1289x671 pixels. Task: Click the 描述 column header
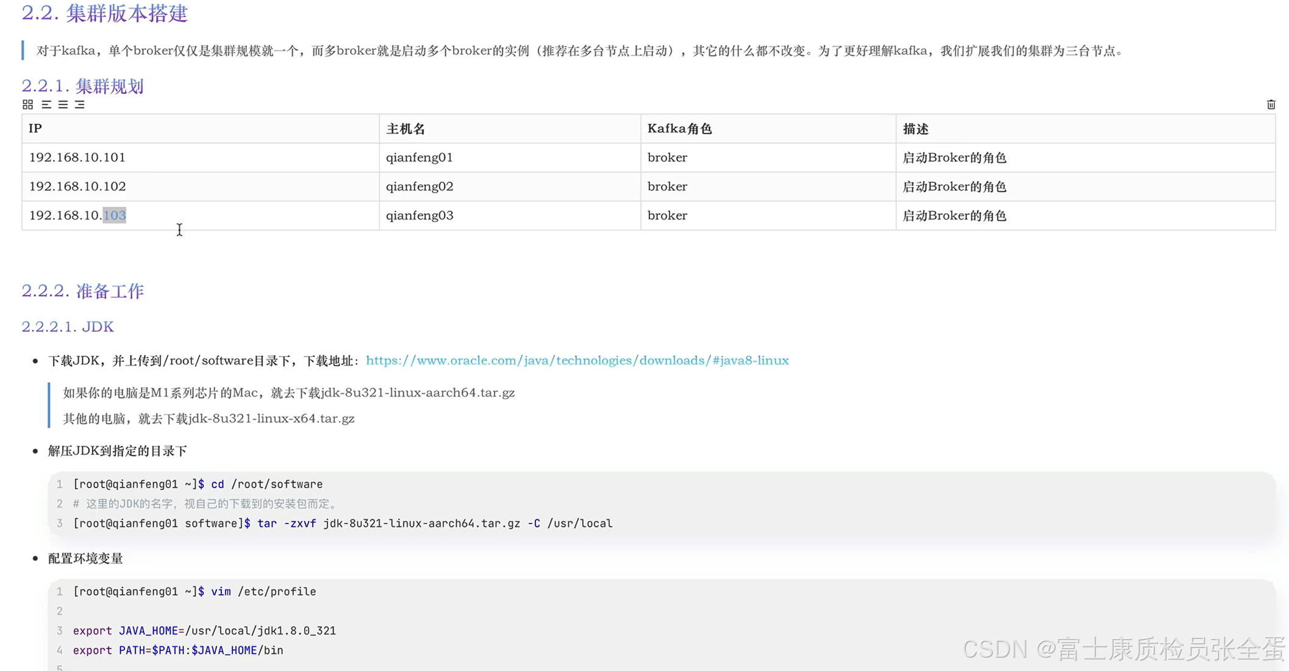pos(915,129)
